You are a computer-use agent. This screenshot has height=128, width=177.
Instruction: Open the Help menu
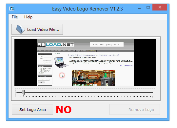(x=28, y=17)
